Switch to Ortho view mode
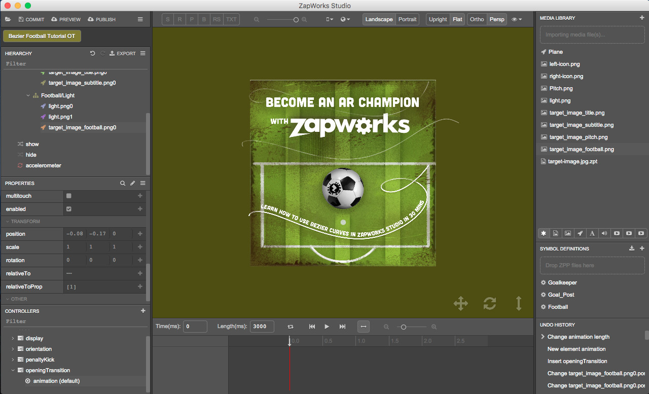The height and width of the screenshot is (394, 649). coord(477,19)
